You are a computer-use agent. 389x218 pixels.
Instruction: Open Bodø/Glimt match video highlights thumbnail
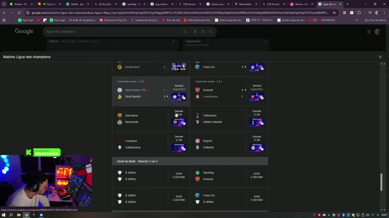click(179, 67)
